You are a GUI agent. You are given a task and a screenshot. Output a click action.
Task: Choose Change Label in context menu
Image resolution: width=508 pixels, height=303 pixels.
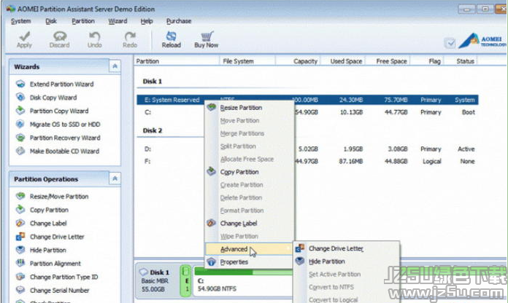[x=239, y=224]
